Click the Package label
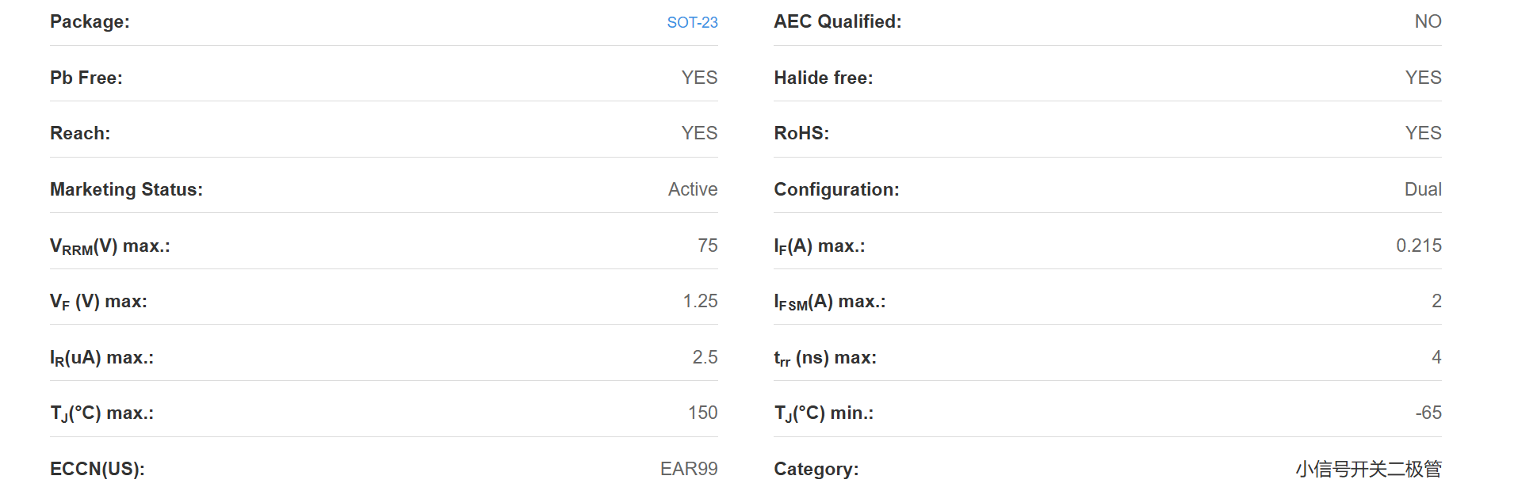Screen dimensions: 1514x491 click(x=90, y=22)
